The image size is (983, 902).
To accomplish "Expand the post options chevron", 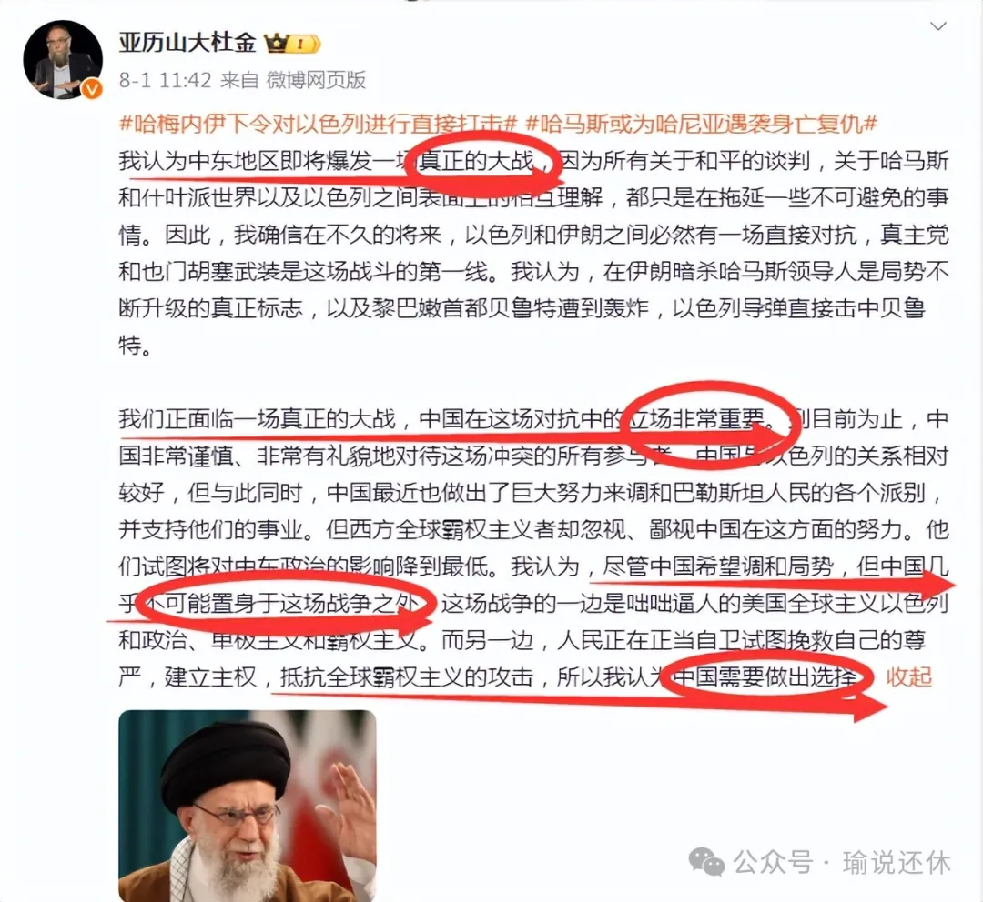I will [x=937, y=26].
